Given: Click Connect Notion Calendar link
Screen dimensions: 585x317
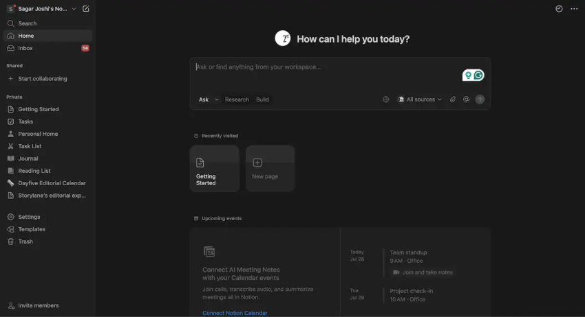Looking at the screenshot, I should 235,313.
